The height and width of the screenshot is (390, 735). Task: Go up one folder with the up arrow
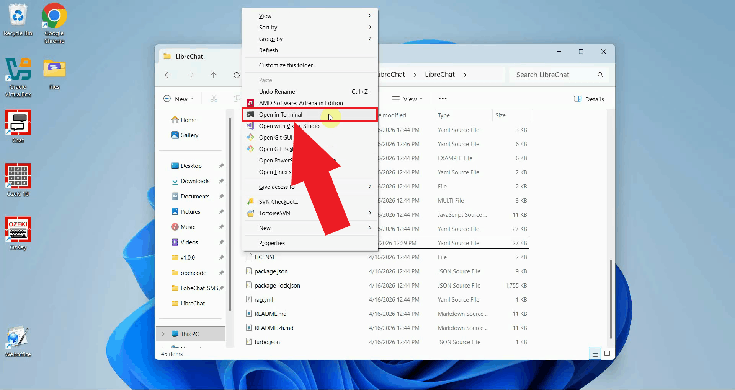(214, 75)
